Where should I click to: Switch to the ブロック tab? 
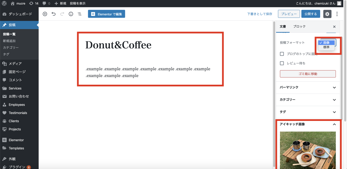click(299, 26)
